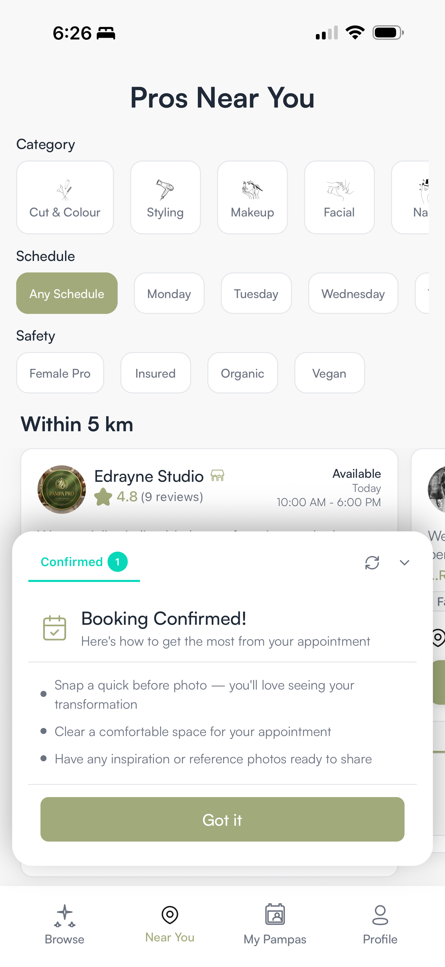Viewport: 445px width, 967px height.
Task: Click the refresh icon in the Confirmed panel
Action: coord(372,562)
